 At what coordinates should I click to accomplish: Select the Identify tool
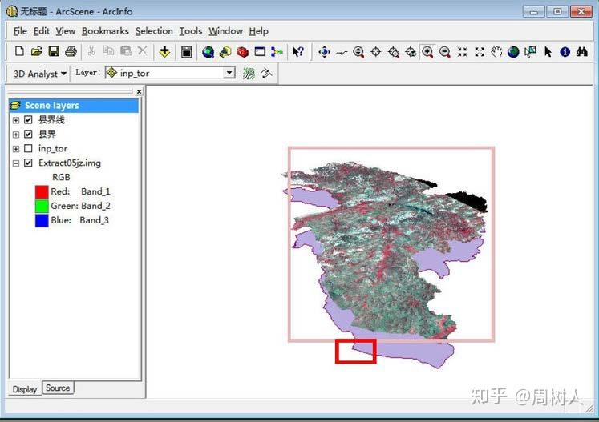(x=565, y=52)
